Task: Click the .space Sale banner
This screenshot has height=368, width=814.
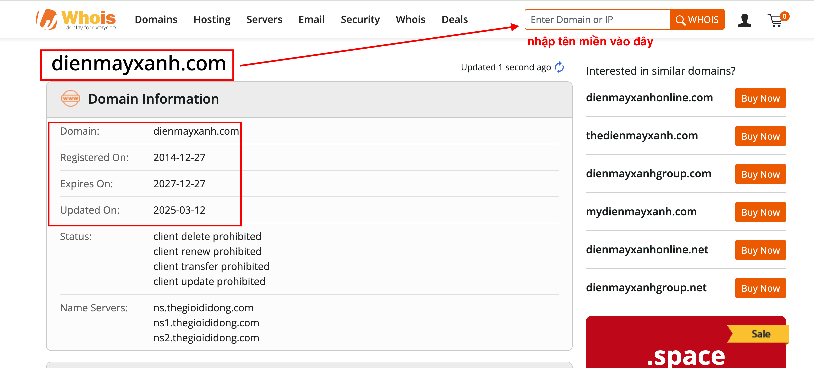Action: [x=686, y=342]
